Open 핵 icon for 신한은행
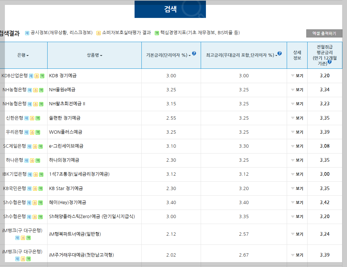The width and height of the screenshot is (347, 267). 38,118
